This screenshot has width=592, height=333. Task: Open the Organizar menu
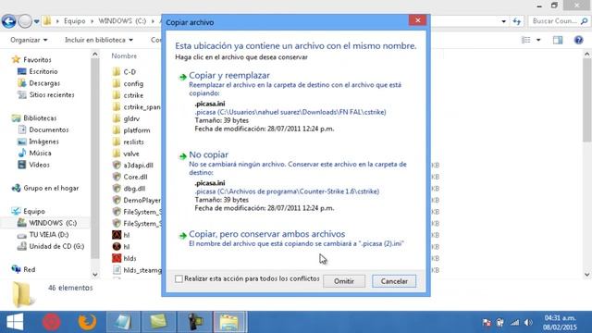29,40
